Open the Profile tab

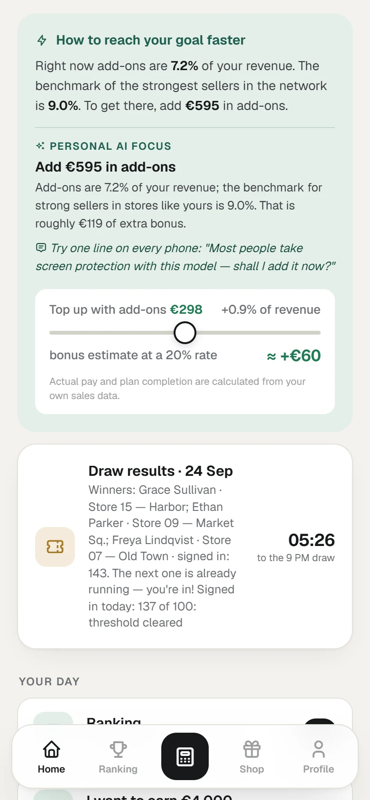[319, 757]
